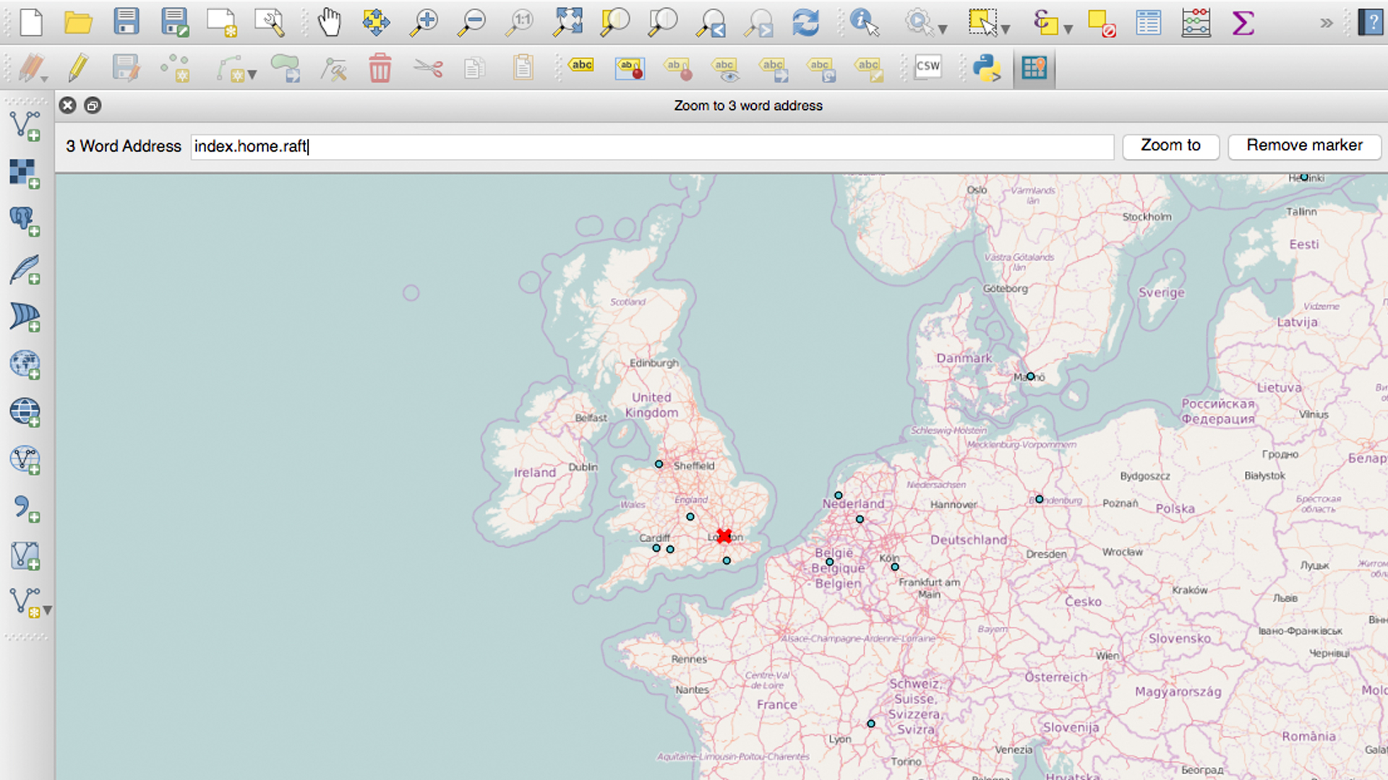Click Add PostGIS Layer elephant icon

25,221
